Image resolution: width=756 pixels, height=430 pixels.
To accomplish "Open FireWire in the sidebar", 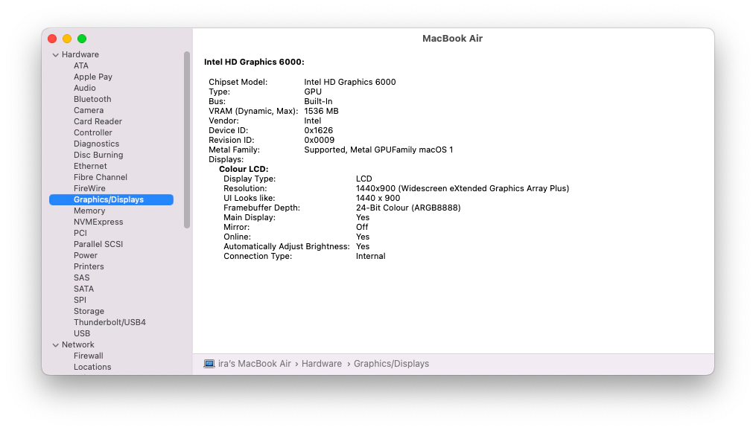I will coord(89,188).
